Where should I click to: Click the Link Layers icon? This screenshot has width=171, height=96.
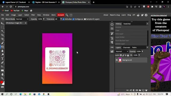[x=127, y=90]
